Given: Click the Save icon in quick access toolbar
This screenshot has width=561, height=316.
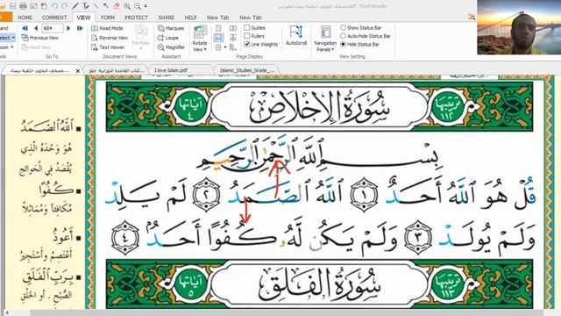Looking at the screenshot, I should (x=13, y=6).
